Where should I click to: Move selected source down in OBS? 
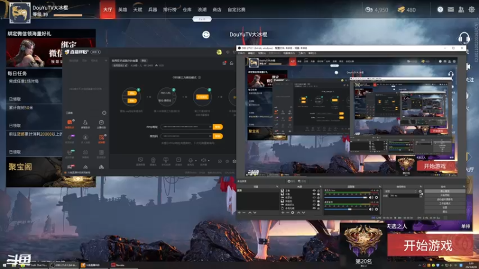click(x=304, y=213)
